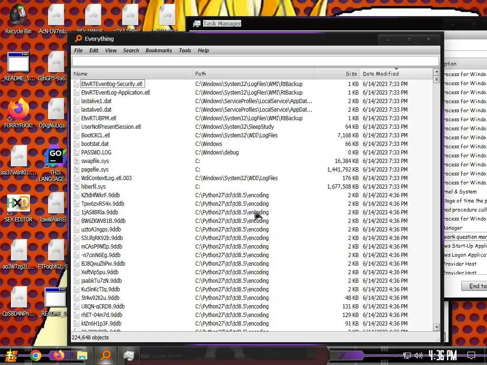Select BW6ZKWV81B.9ddb file row
The width and height of the screenshot is (487, 365).
252,221
